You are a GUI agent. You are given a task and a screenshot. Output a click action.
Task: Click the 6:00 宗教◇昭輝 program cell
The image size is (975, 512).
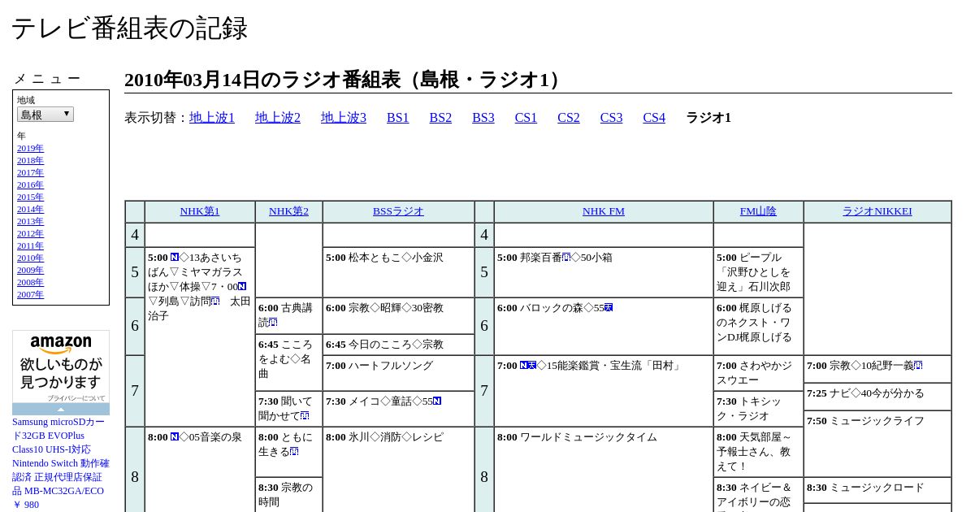398,315
